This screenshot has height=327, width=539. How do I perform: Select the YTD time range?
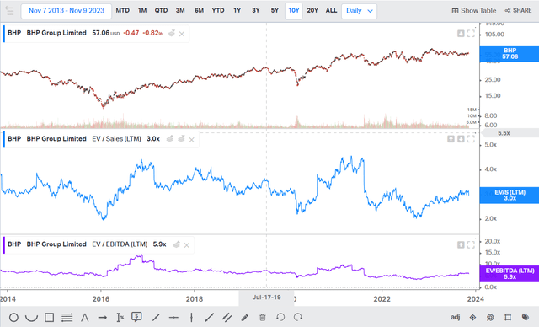218,11
